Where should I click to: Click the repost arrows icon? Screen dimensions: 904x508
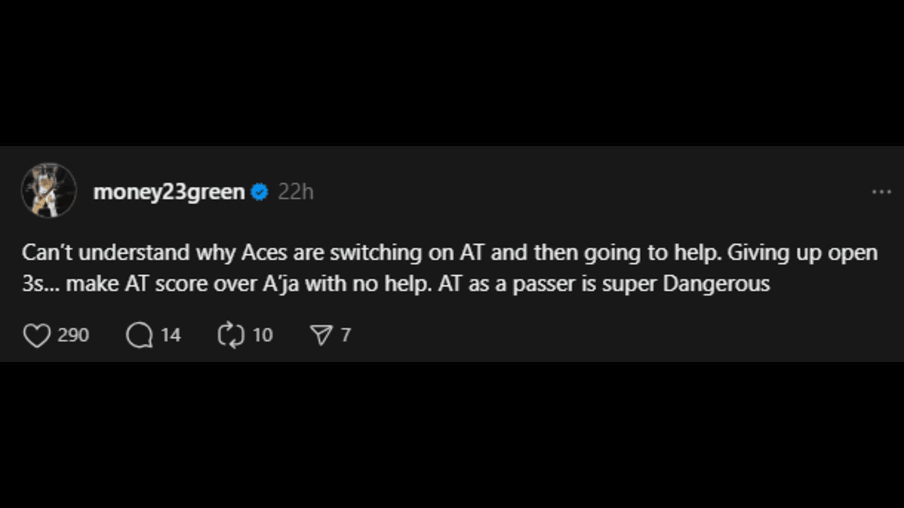coord(231,335)
